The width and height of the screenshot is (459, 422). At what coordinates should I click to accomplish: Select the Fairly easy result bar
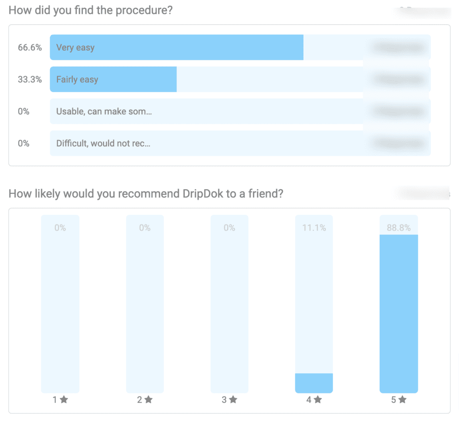point(240,79)
